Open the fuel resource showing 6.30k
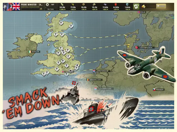The image size is (177, 132). tap(116, 7)
